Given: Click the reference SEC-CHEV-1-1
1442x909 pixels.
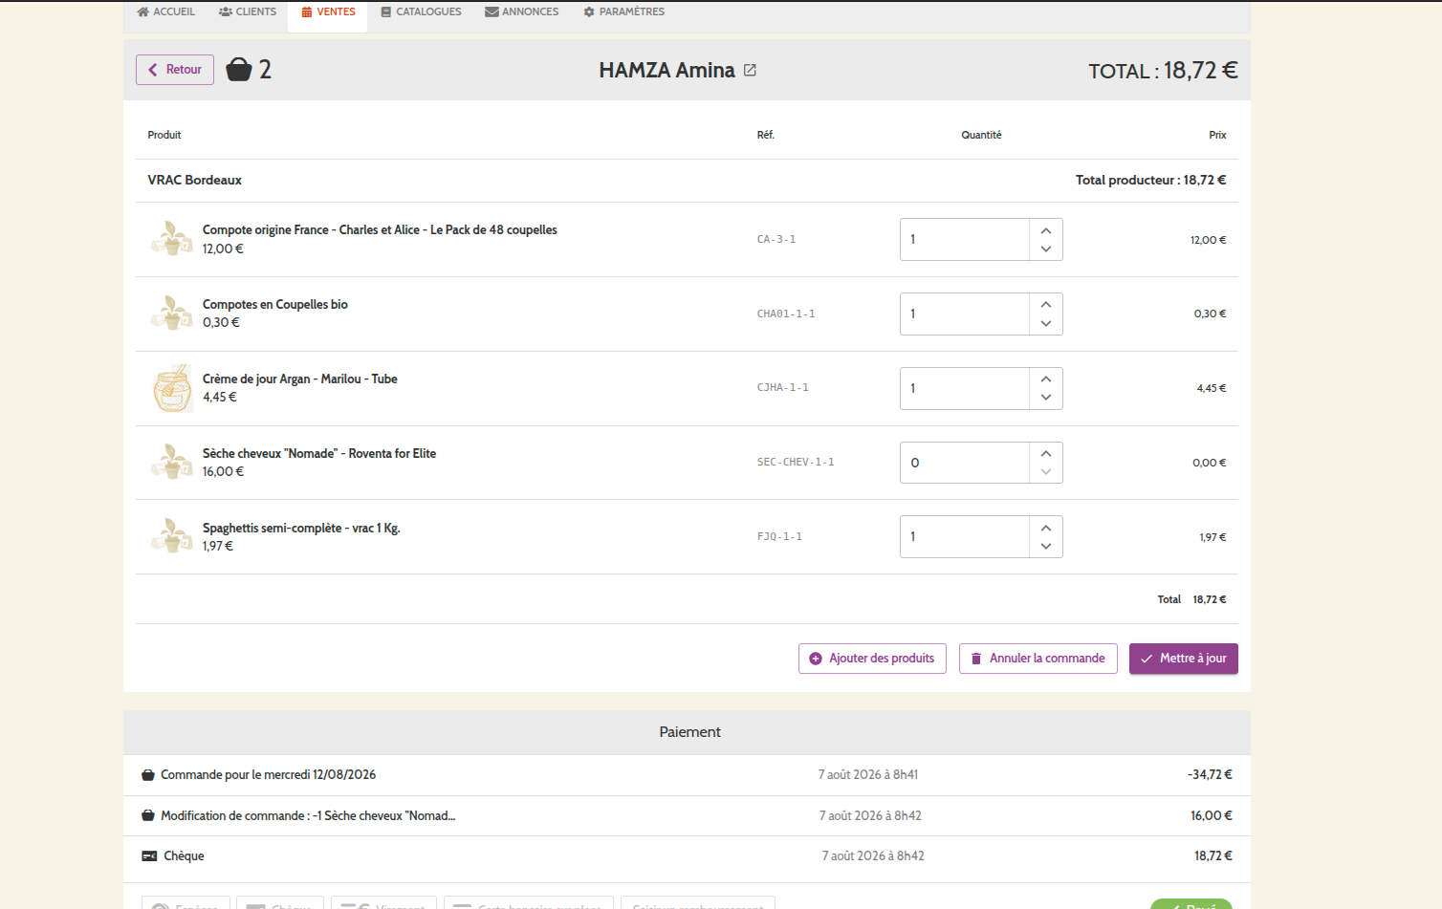Looking at the screenshot, I should (796, 463).
